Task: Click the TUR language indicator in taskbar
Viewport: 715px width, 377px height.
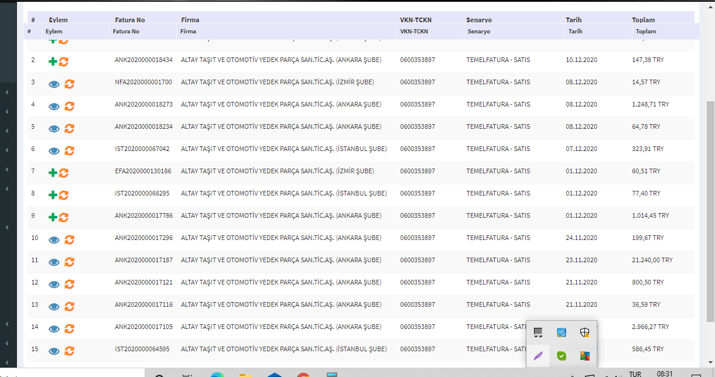Action: tap(635, 373)
